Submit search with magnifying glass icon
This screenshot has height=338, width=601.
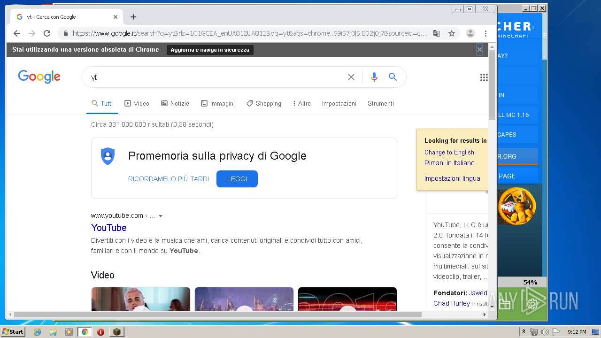393,77
